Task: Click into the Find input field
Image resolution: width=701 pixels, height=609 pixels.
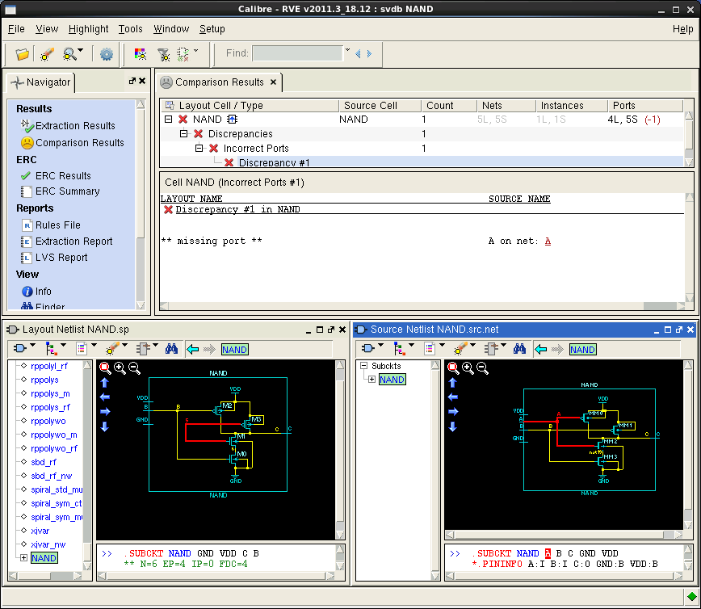Action: point(297,53)
